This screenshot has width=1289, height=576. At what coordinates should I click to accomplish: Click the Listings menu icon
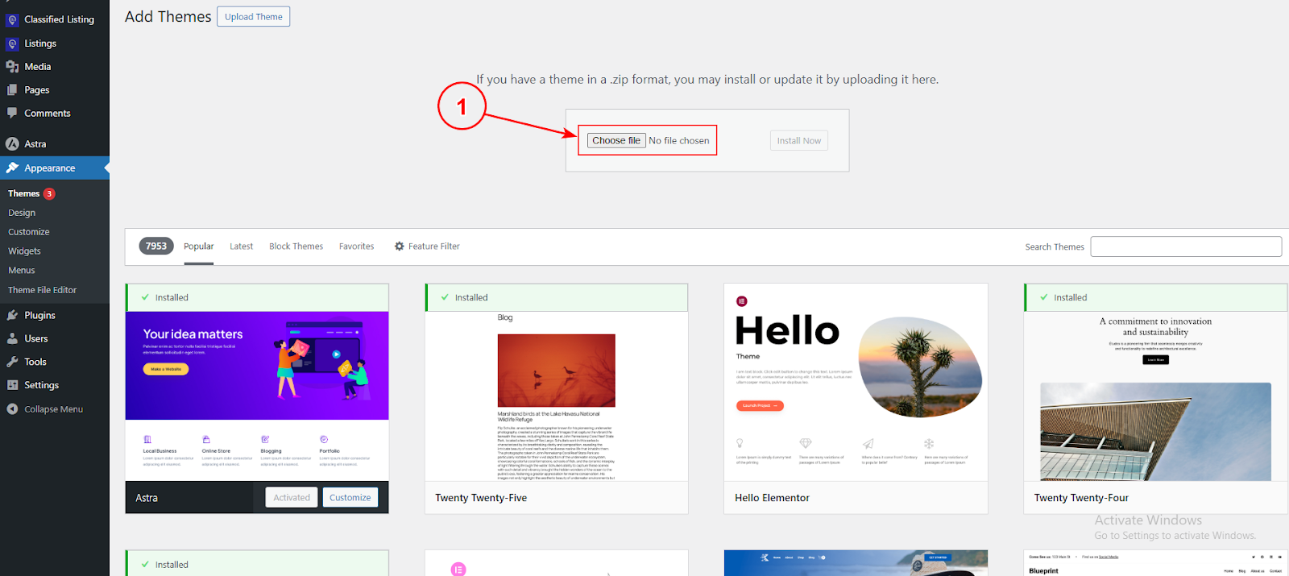click(x=12, y=44)
